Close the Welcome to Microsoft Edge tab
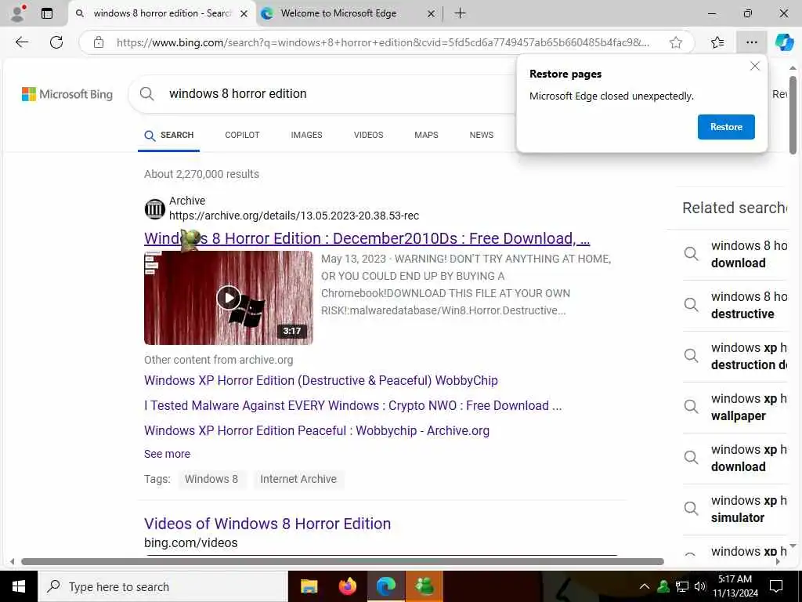Viewport: 802px width, 602px height. click(x=431, y=14)
